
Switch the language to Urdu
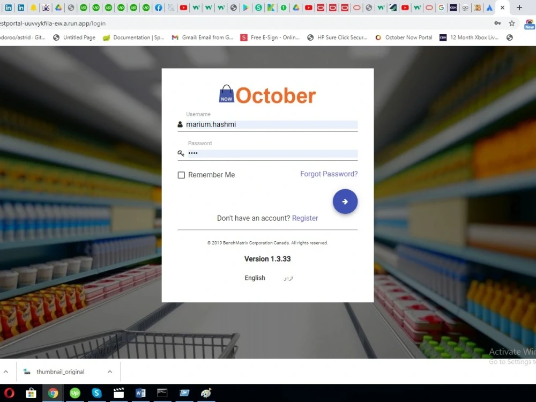coord(288,278)
